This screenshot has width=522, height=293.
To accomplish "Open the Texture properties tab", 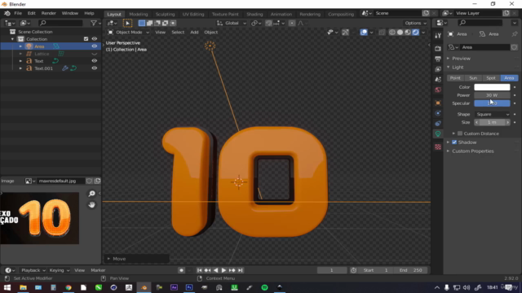I will pyautogui.click(x=438, y=146).
